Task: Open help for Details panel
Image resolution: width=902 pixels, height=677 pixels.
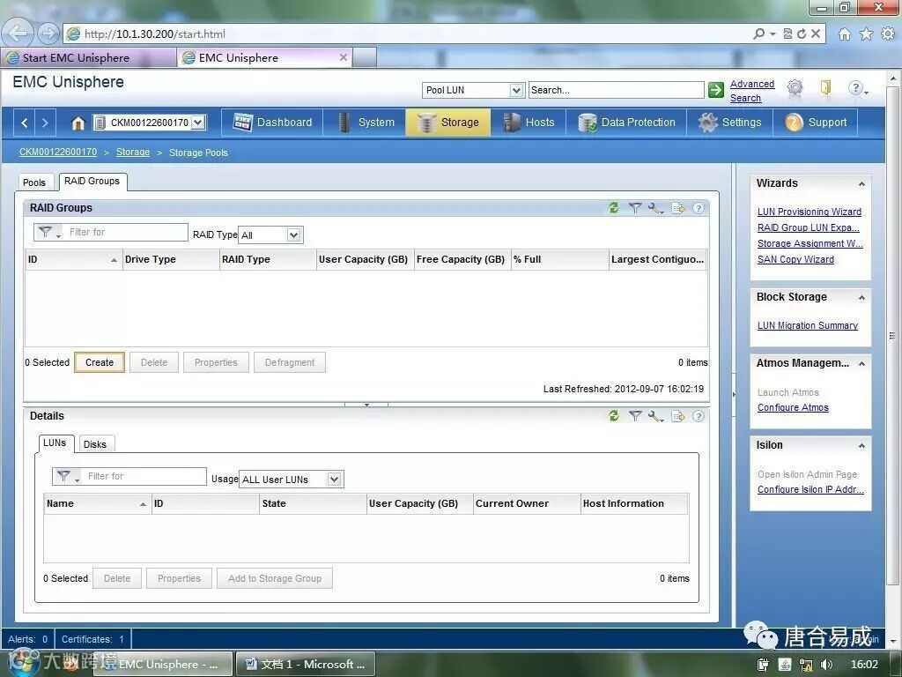Action: (699, 416)
